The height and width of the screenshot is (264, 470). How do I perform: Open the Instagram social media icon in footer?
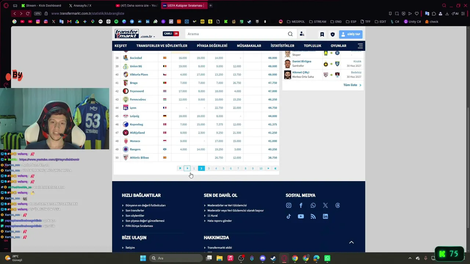(x=289, y=205)
